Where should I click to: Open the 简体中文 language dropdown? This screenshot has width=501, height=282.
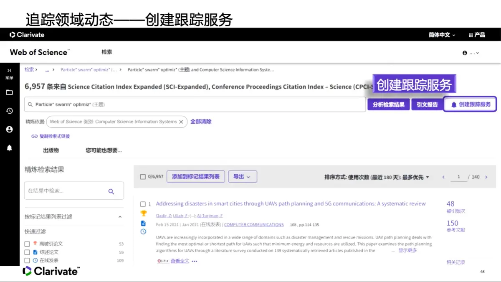click(x=442, y=35)
